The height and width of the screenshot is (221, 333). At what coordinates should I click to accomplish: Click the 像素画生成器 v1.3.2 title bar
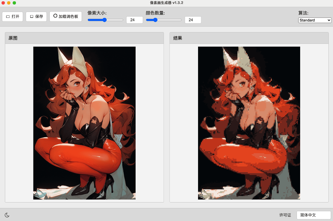point(166,3)
